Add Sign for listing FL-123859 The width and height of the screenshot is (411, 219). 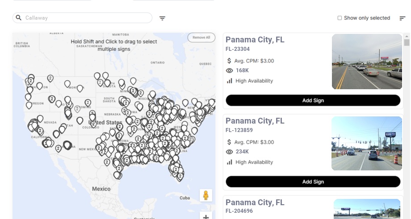click(313, 182)
